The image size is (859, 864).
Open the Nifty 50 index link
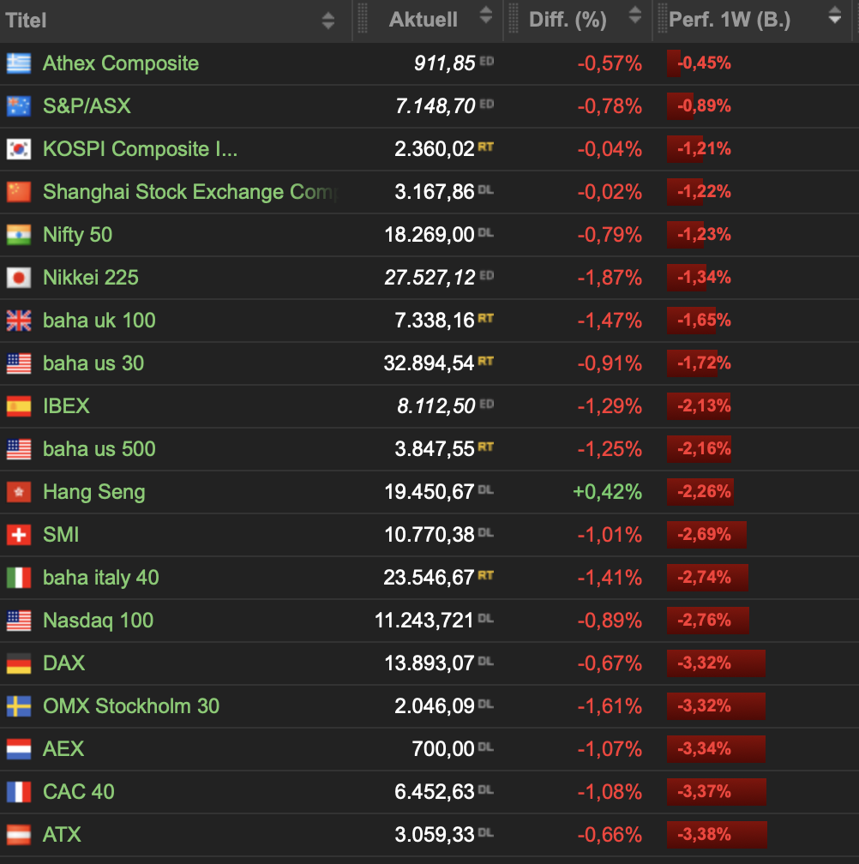pos(78,235)
